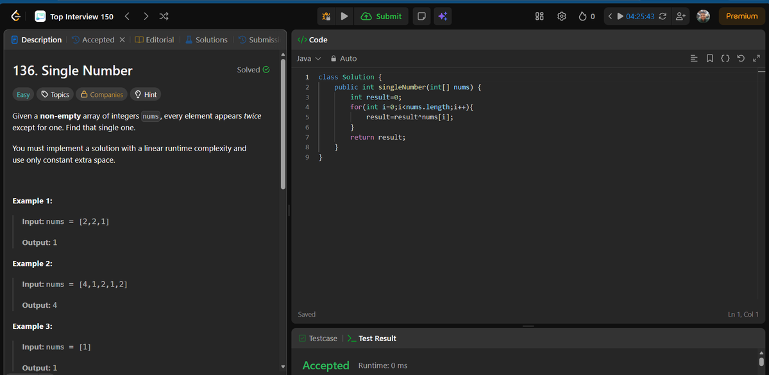769x375 pixels.
Task: Open the locked Companies tag
Action: pyautogui.click(x=101, y=94)
